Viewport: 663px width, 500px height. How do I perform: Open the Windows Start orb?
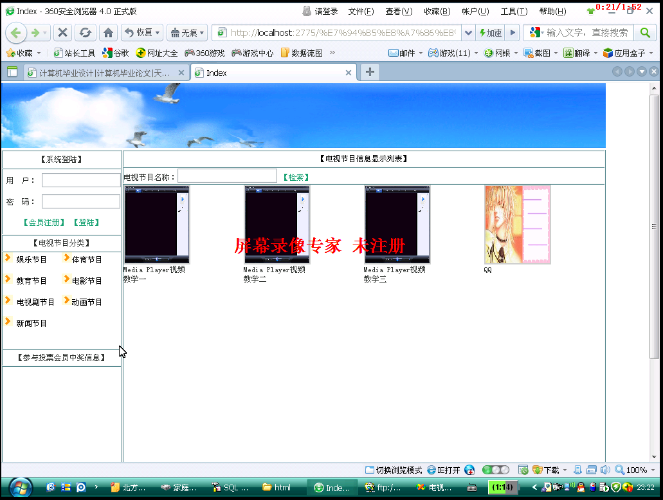21,488
